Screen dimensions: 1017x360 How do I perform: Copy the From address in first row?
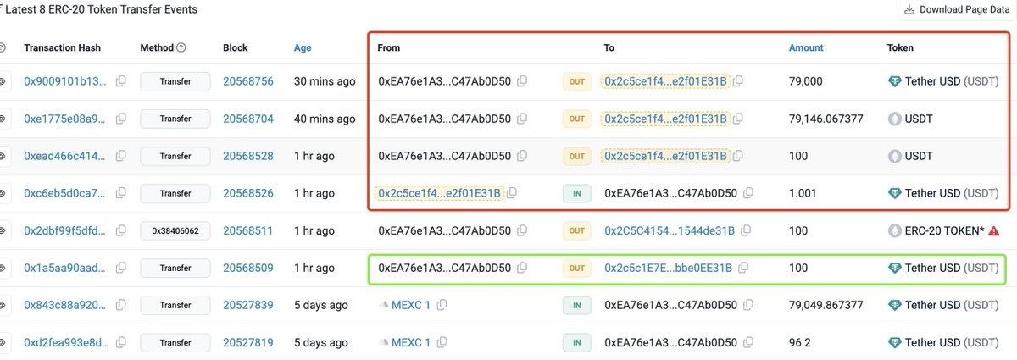522,81
